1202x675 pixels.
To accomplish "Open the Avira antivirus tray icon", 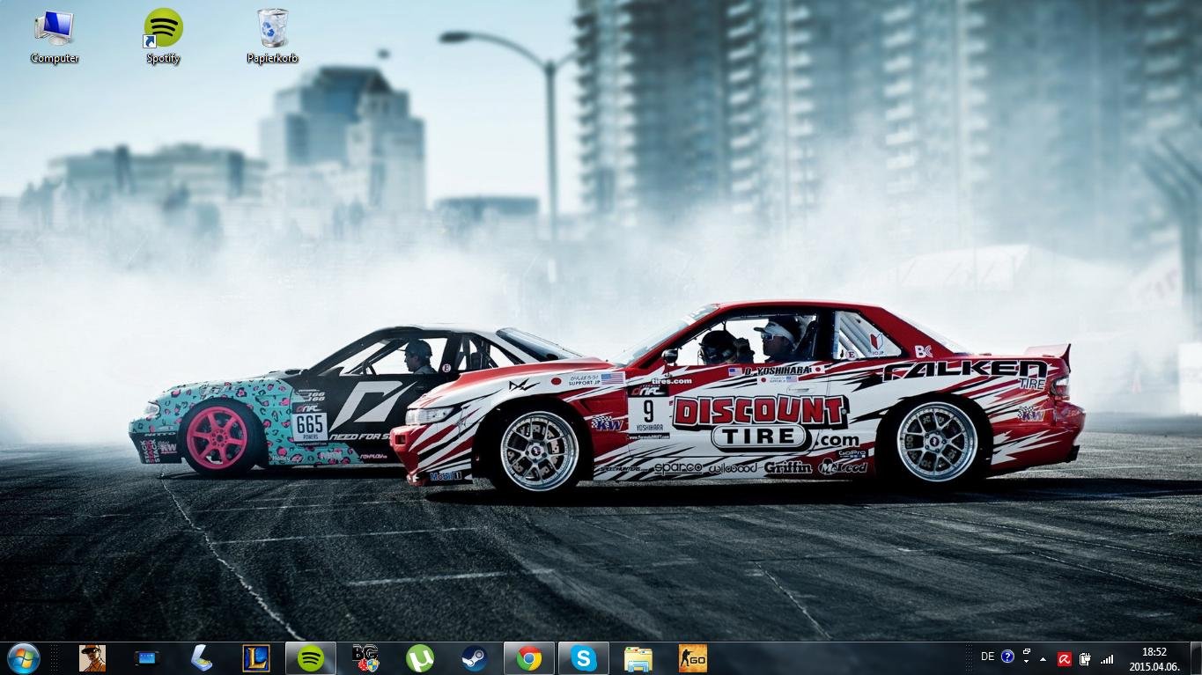I will [1064, 659].
